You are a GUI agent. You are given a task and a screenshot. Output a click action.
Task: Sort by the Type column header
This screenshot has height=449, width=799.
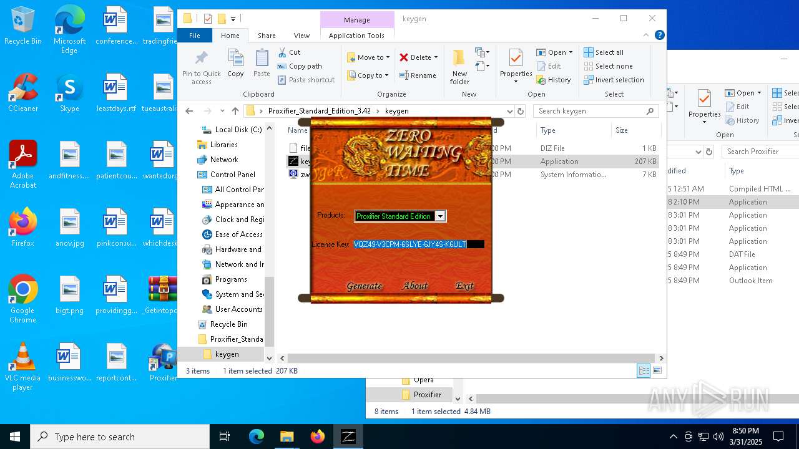pyautogui.click(x=547, y=130)
